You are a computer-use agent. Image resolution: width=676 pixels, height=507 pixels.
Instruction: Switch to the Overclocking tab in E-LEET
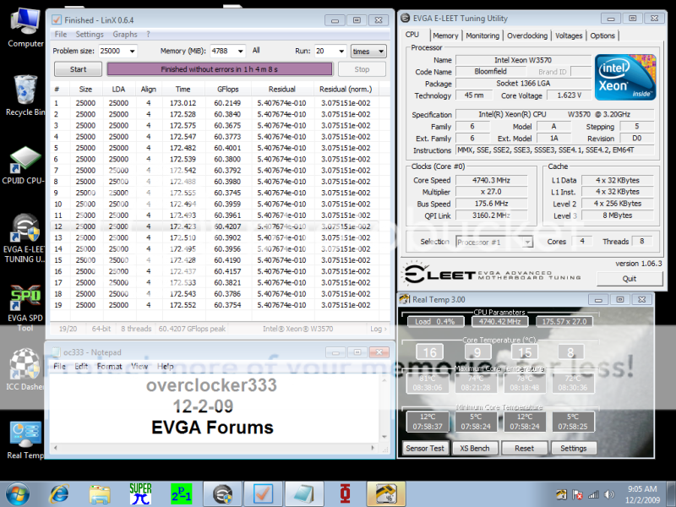click(527, 35)
